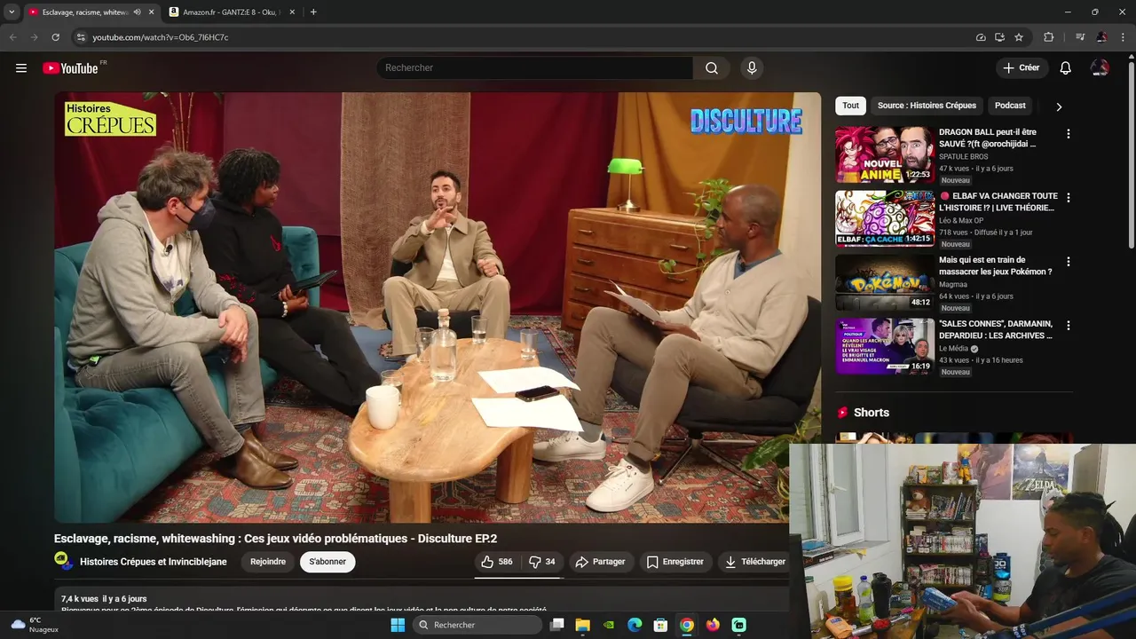Expand the video description box
Screen dimensions: 1136x639
coord(422,601)
